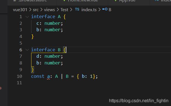Collapse the interface B fold arrow
Image resolution: width=171 pixels, height=106 pixels.
click(x=27, y=50)
